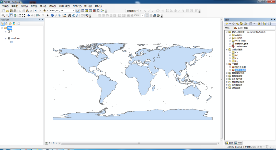Screen dimensions: 276x150
Task: Expand Default.gdb geodatabase
Action: [x=230, y=44]
